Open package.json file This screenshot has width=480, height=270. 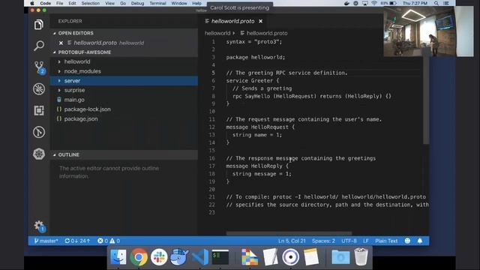click(x=124, y=118)
